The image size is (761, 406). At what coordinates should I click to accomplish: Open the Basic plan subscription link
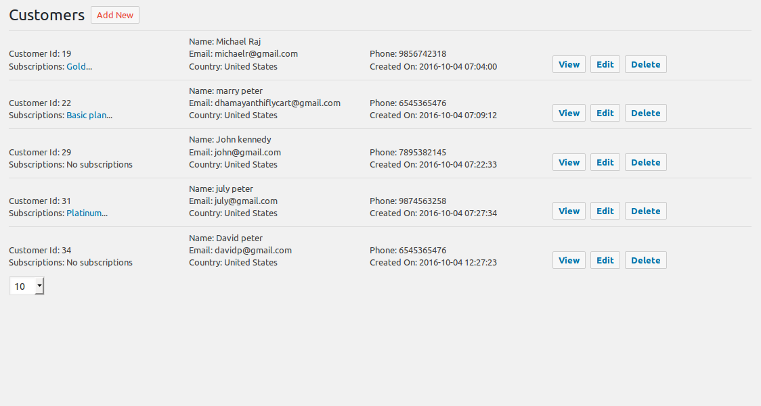(x=89, y=116)
